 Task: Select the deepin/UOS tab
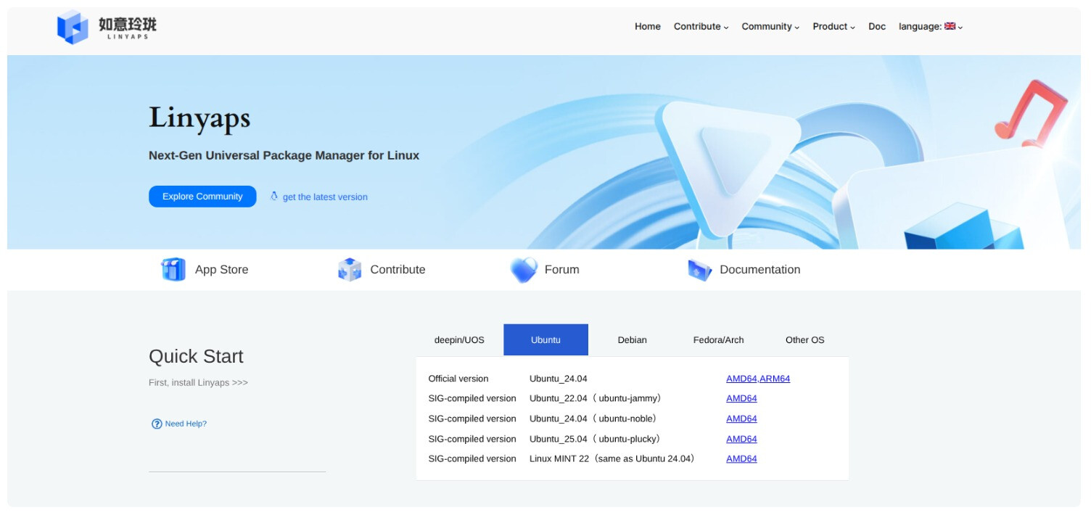[459, 340]
